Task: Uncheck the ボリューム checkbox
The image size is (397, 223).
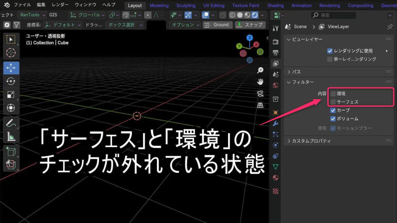Action: pyautogui.click(x=333, y=118)
